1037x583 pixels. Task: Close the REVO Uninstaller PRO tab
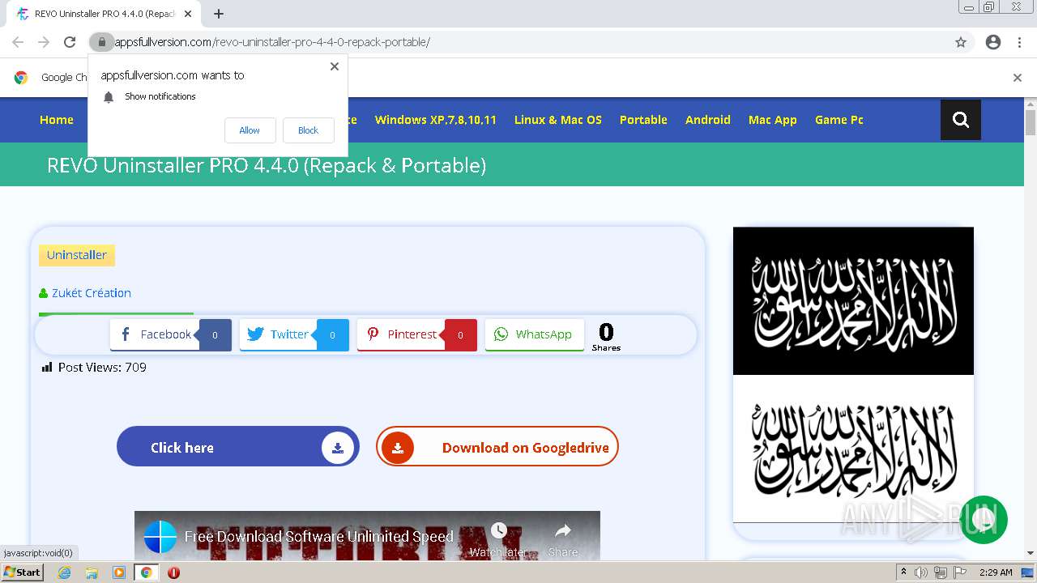pos(188,14)
